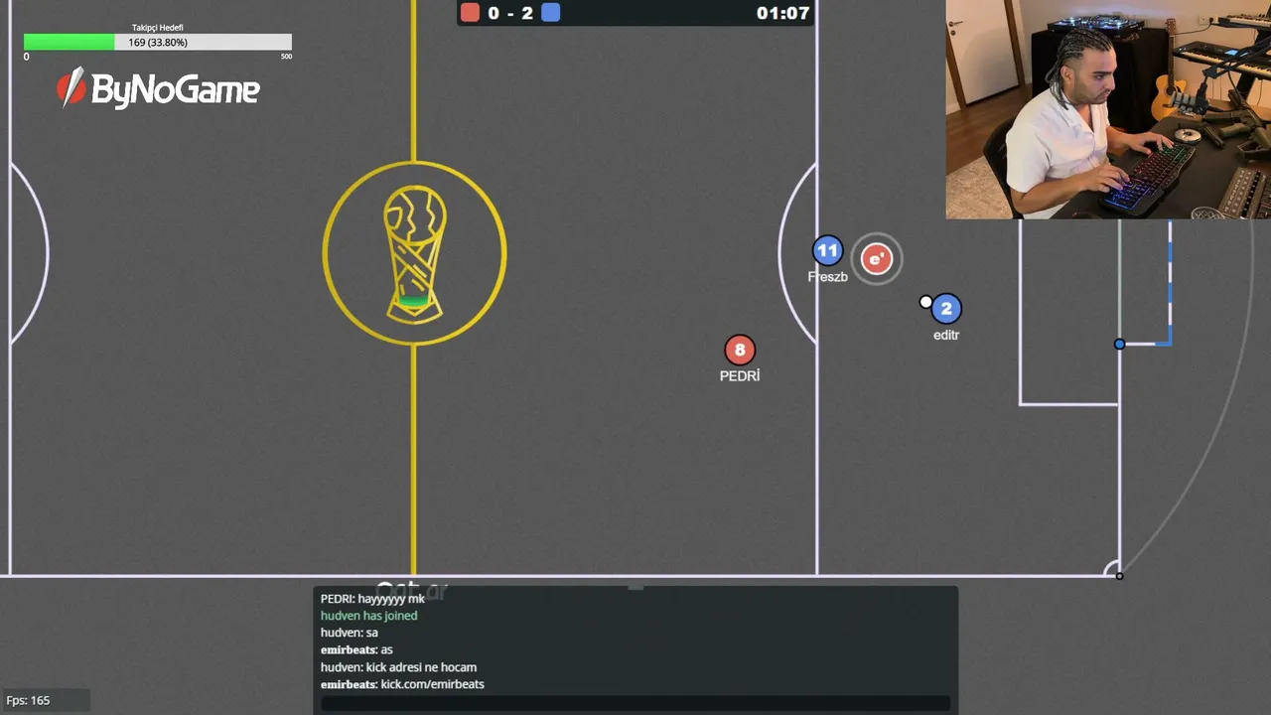Click the match timer "01:07"
This screenshot has width=1271, height=715.
783,13
